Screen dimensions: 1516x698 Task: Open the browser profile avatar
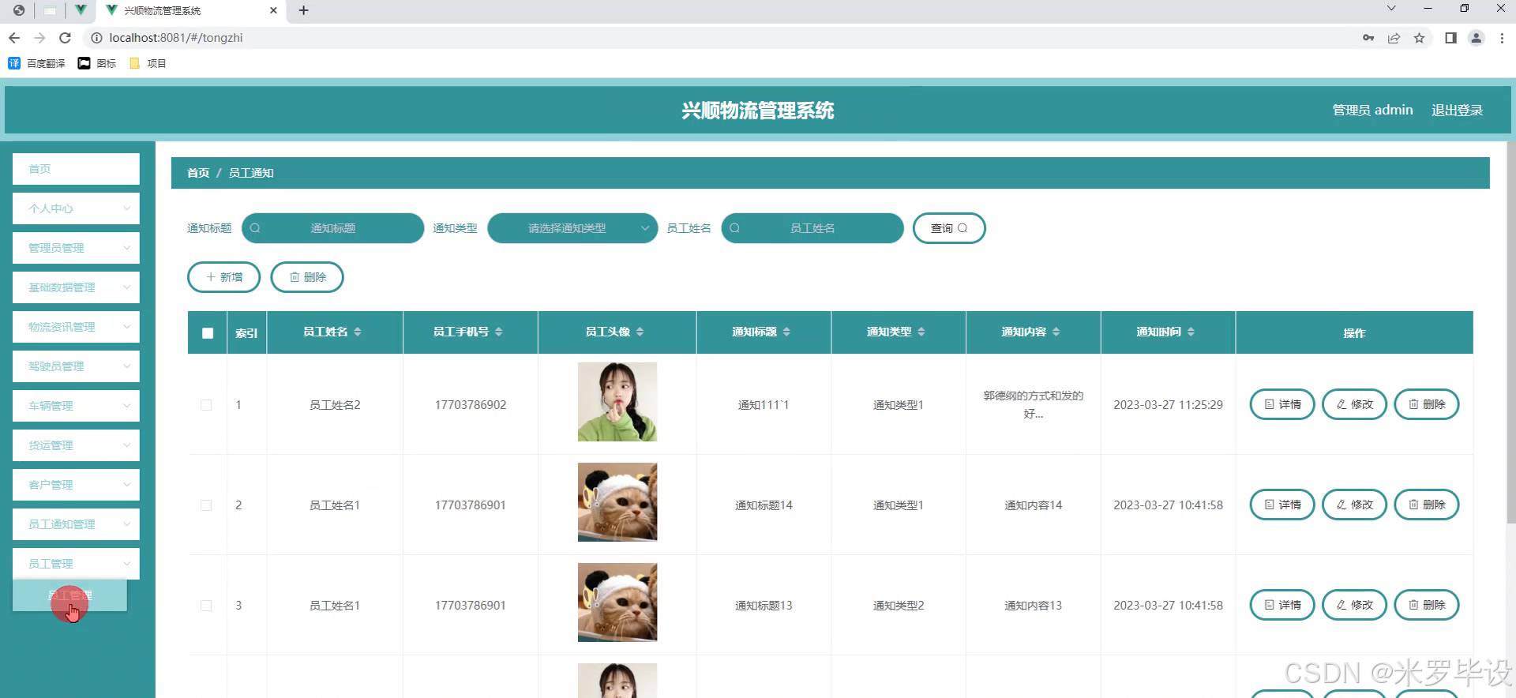click(x=1476, y=38)
